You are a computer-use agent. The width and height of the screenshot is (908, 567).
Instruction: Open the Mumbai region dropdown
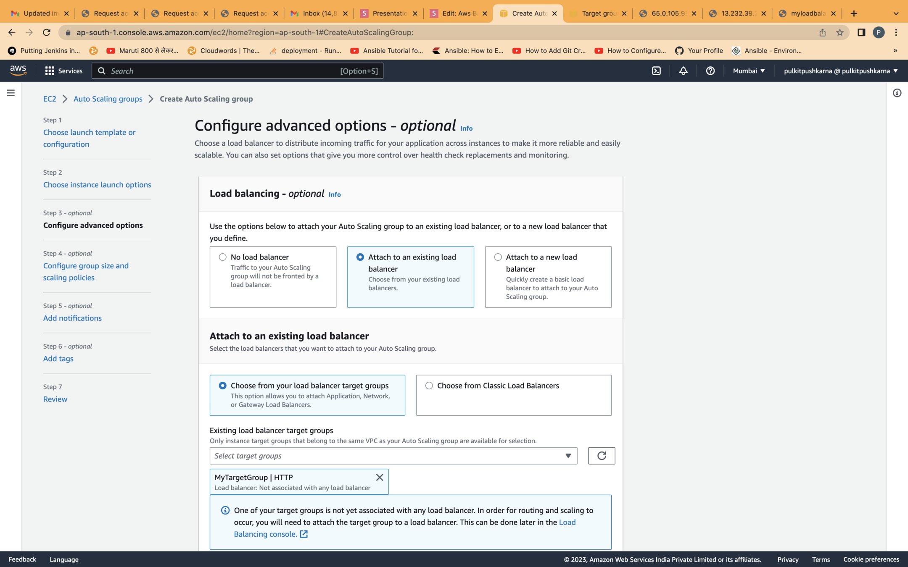(x=749, y=71)
